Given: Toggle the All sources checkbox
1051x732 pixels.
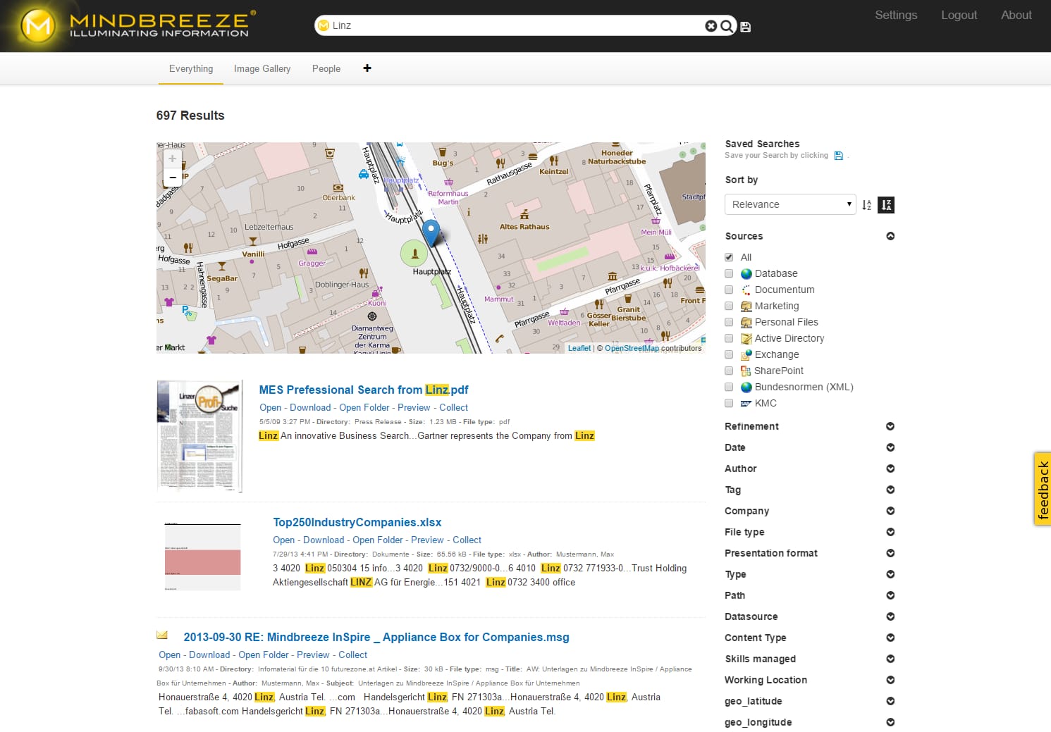Looking at the screenshot, I should coord(729,257).
